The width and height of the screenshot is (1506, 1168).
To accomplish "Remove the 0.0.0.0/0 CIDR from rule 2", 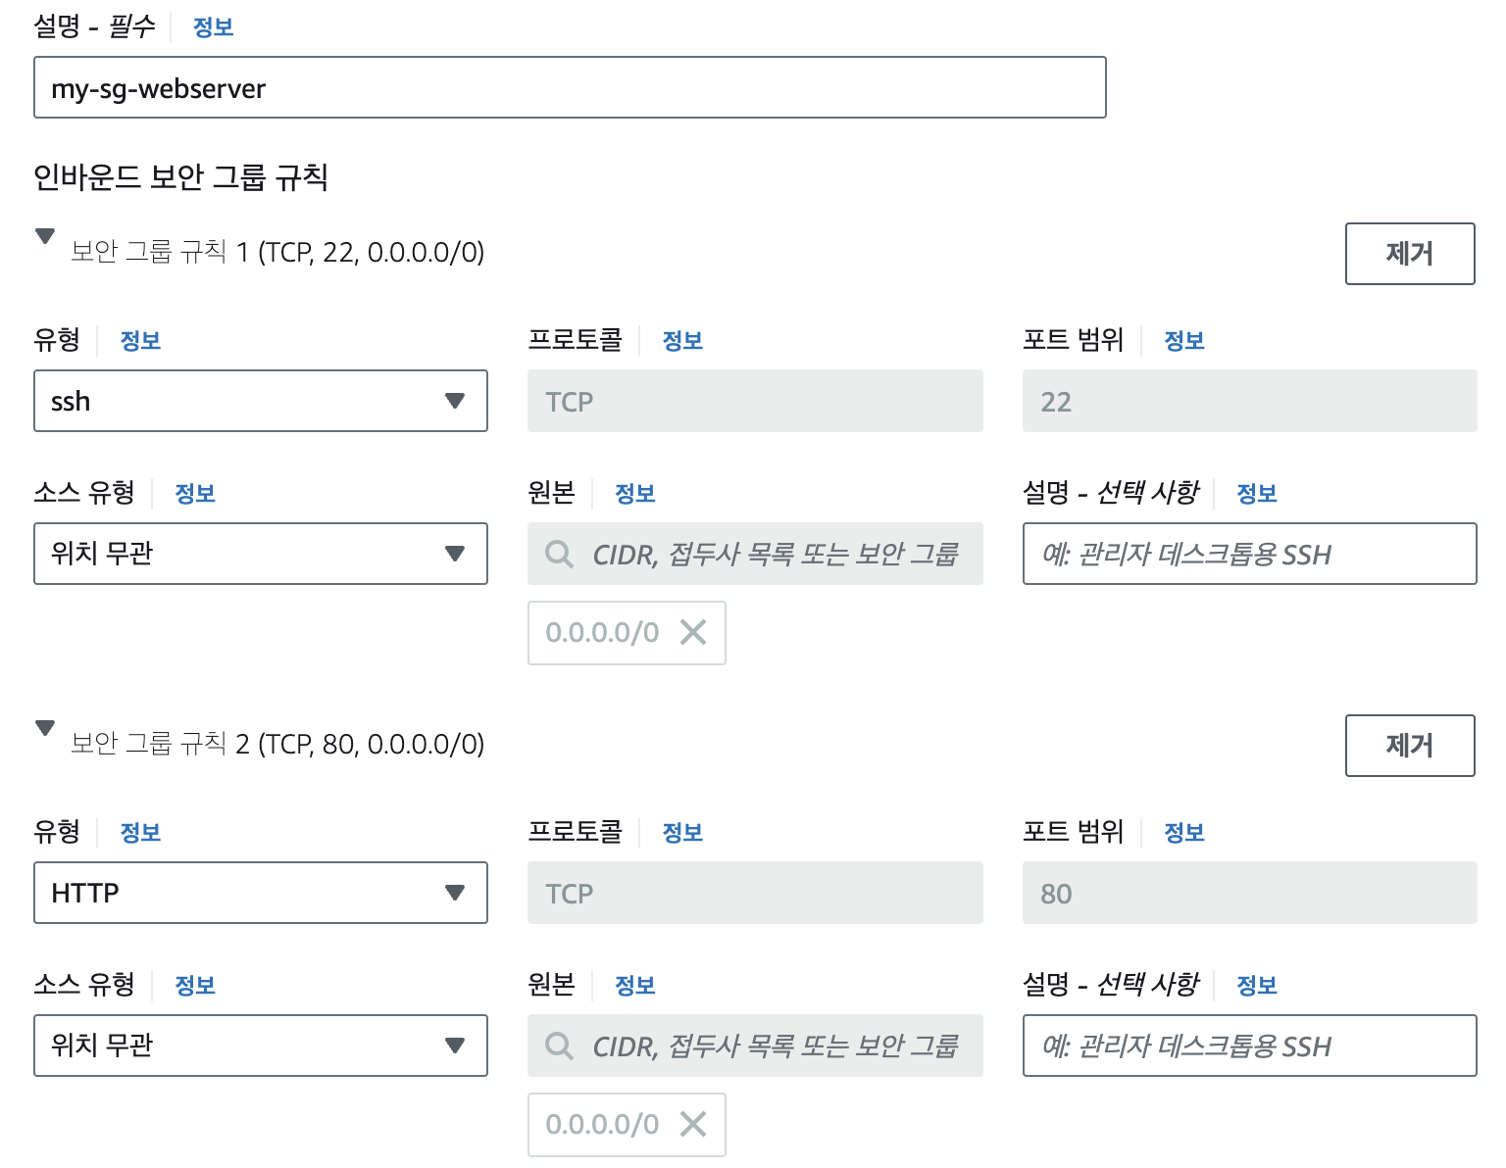I will 693,1124.
